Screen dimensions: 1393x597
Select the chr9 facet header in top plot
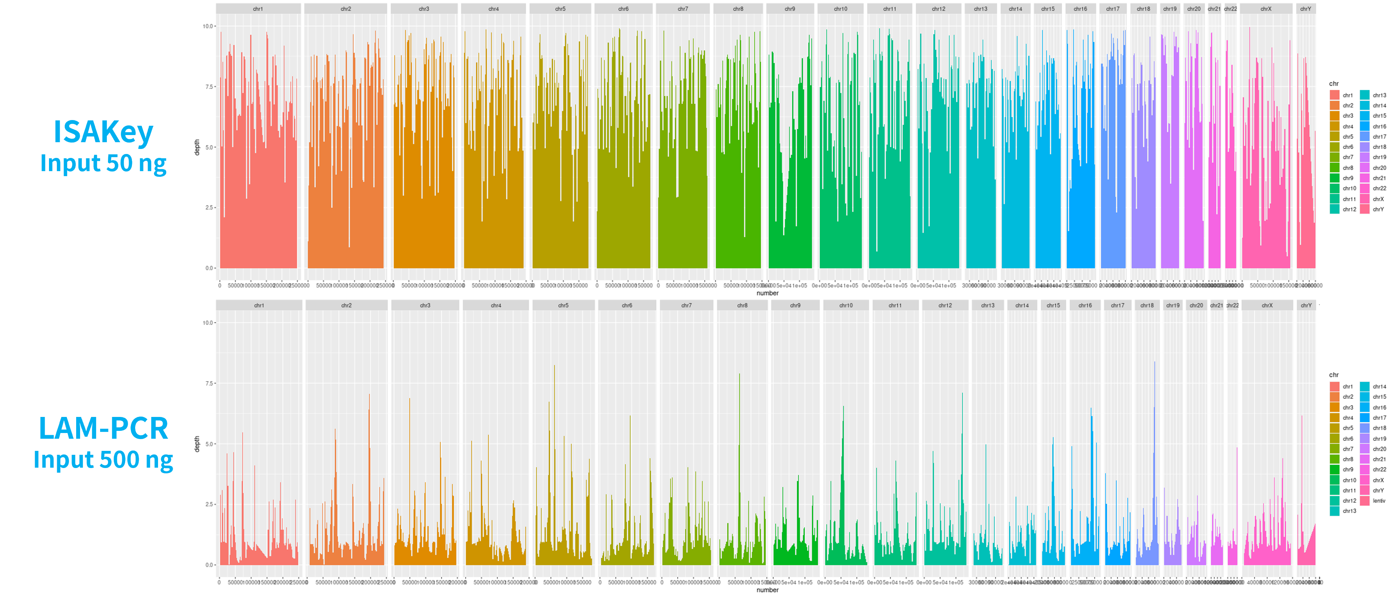coord(789,9)
